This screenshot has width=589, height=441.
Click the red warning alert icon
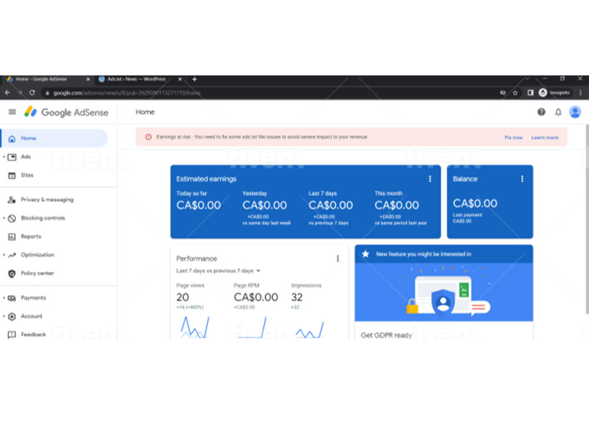coord(148,137)
